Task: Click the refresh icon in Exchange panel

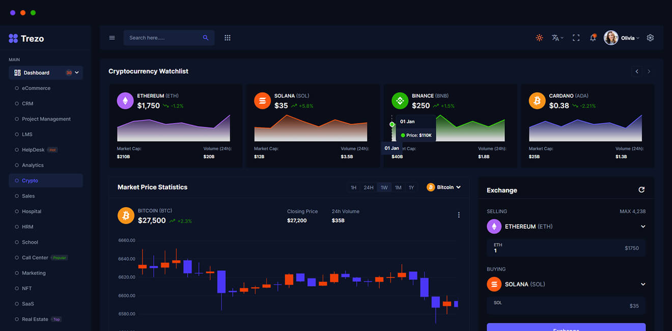Action: click(x=641, y=189)
